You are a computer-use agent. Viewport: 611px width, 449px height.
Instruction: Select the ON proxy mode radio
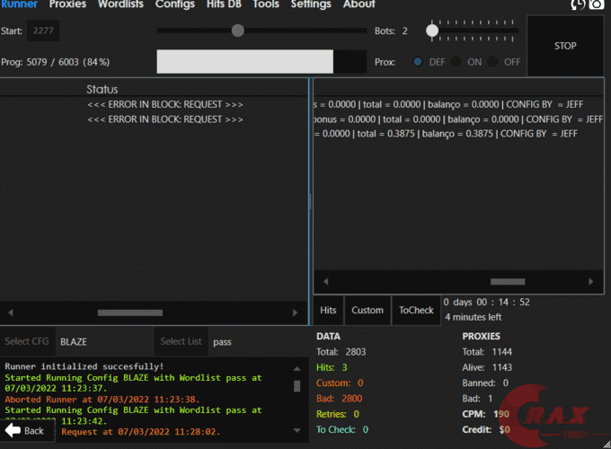pyautogui.click(x=456, y=62)
